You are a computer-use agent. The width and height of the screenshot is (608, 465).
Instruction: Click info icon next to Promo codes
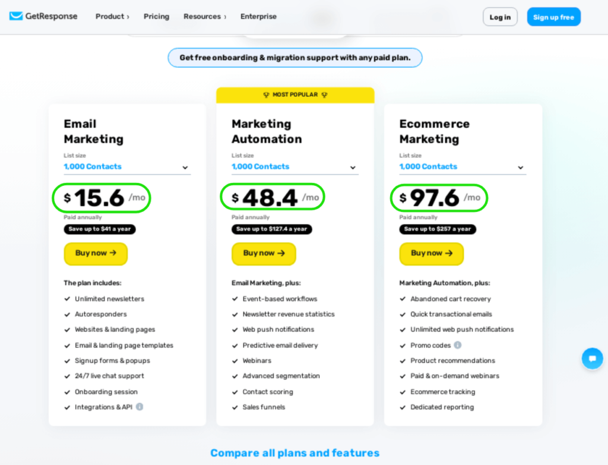[x=458, y=345]
